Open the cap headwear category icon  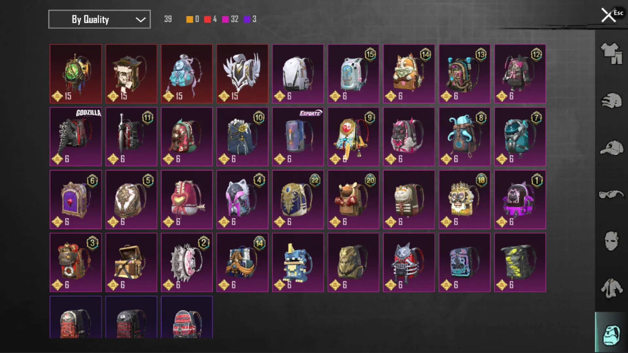611,148
